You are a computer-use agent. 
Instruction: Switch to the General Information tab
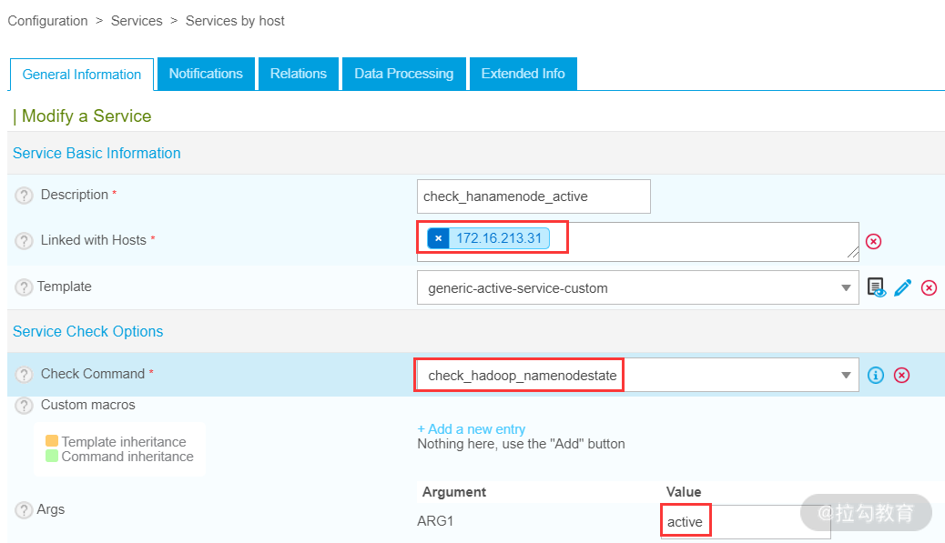point(82,75)
